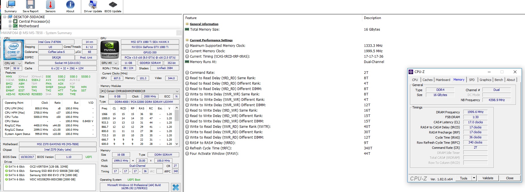Click the MSI GTX 1080 Ti SEA HAWK X field
The width and height of the screenshot is (525, 192).
tap(150, 42)
